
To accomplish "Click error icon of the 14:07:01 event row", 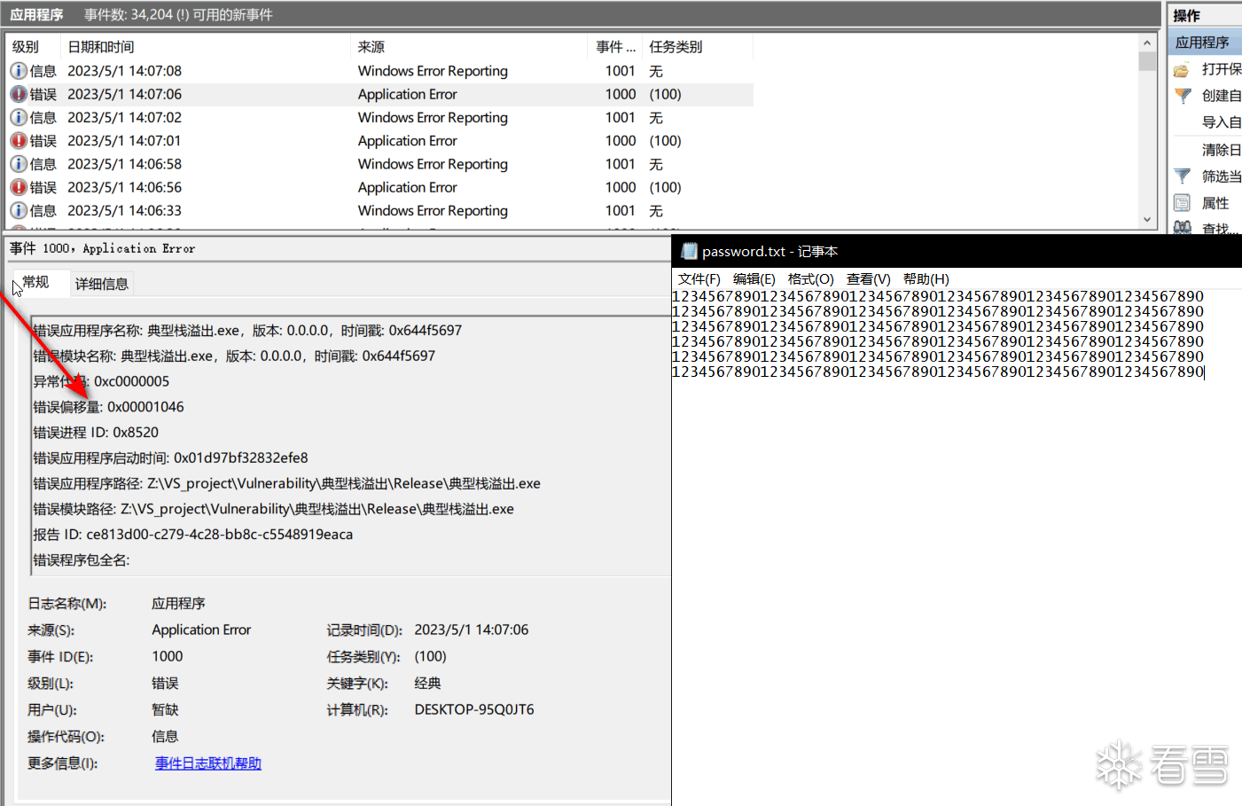I will pos(19,141).
